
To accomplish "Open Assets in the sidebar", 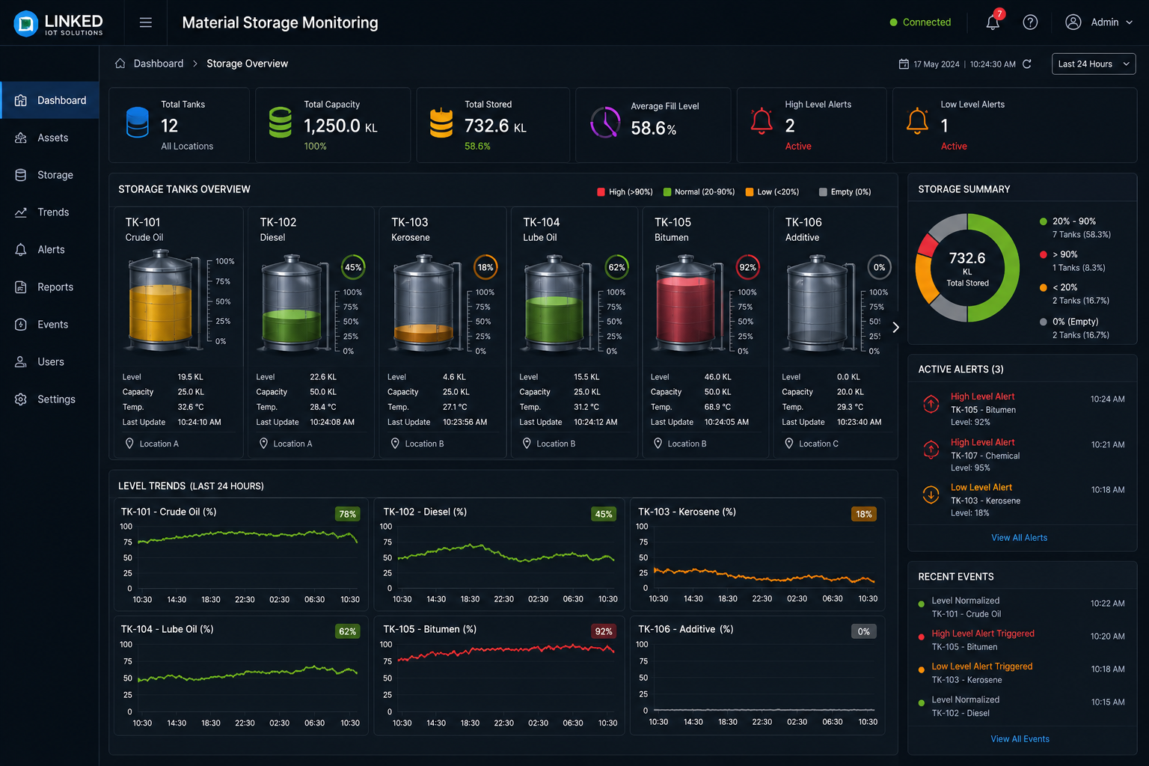I will [x=50, y=138].
